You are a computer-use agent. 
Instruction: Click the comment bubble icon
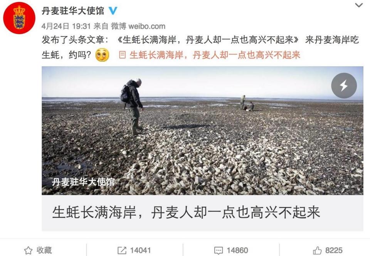pos(218,250)
